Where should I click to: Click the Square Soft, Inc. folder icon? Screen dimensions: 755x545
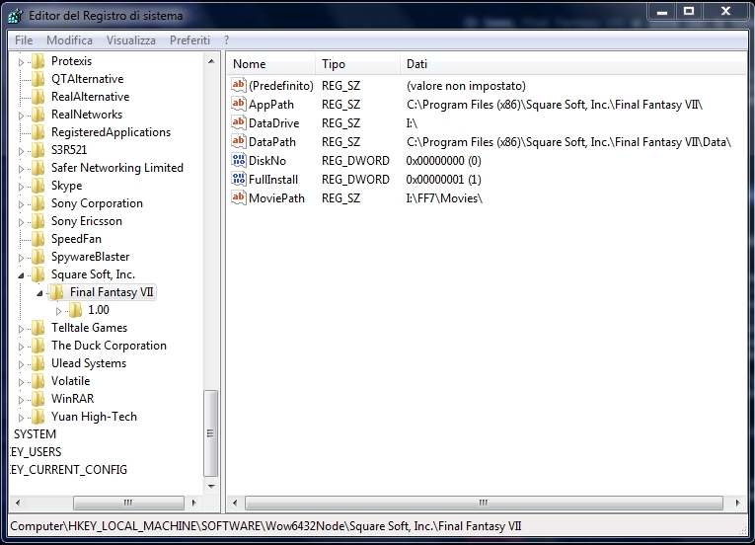coord(38,275)
